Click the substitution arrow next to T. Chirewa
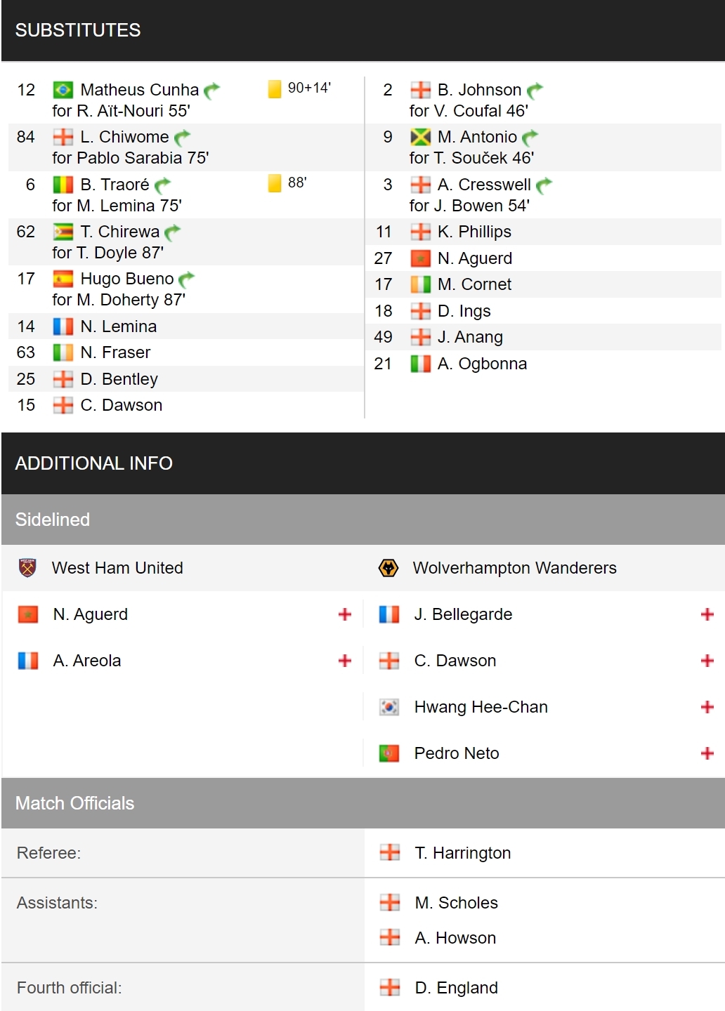The image size is (725, 1011). tap(173, 232)
